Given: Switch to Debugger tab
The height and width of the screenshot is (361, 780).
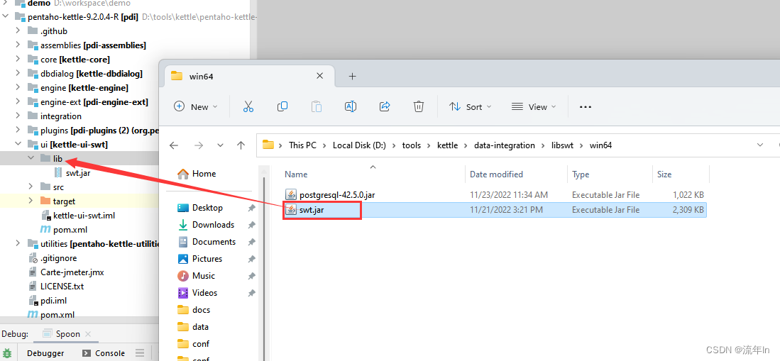Looking at the screenshot, I should [45, 353].
